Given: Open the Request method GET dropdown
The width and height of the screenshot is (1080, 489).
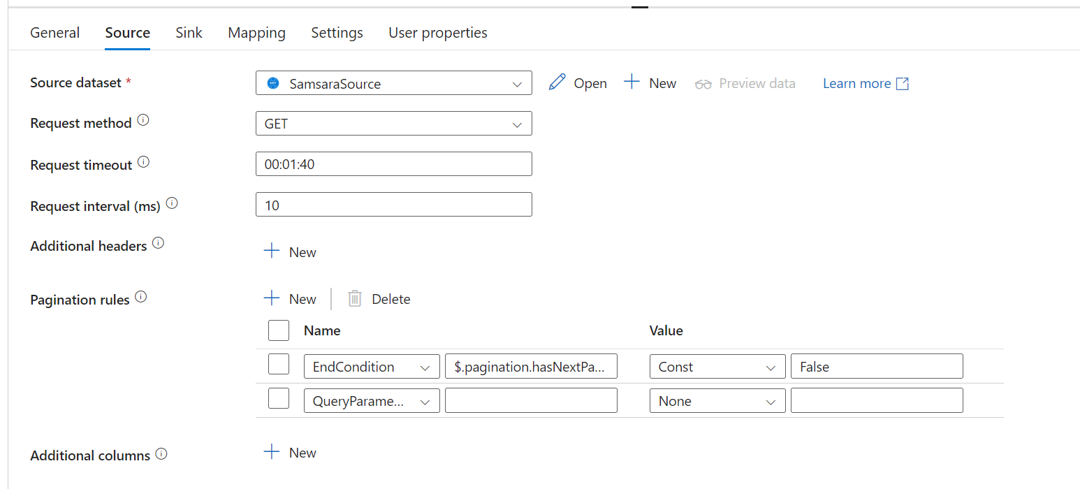Looking at the screenshot, I should coord(394,124).
